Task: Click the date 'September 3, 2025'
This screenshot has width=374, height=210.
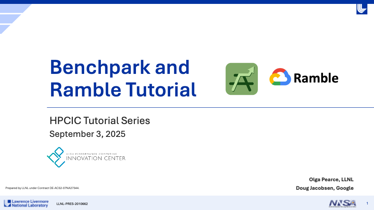Action: click(87, 134)
